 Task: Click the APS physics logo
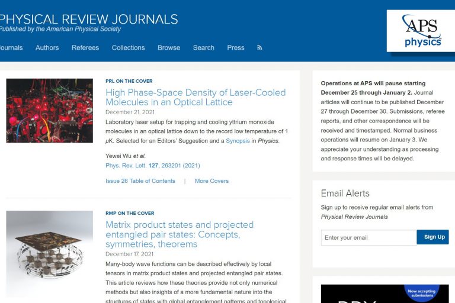click(x=421, y=30)
